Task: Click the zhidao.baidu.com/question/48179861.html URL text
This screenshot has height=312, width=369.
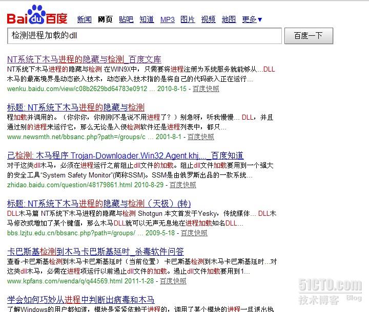Action: (x=70, y=185)
